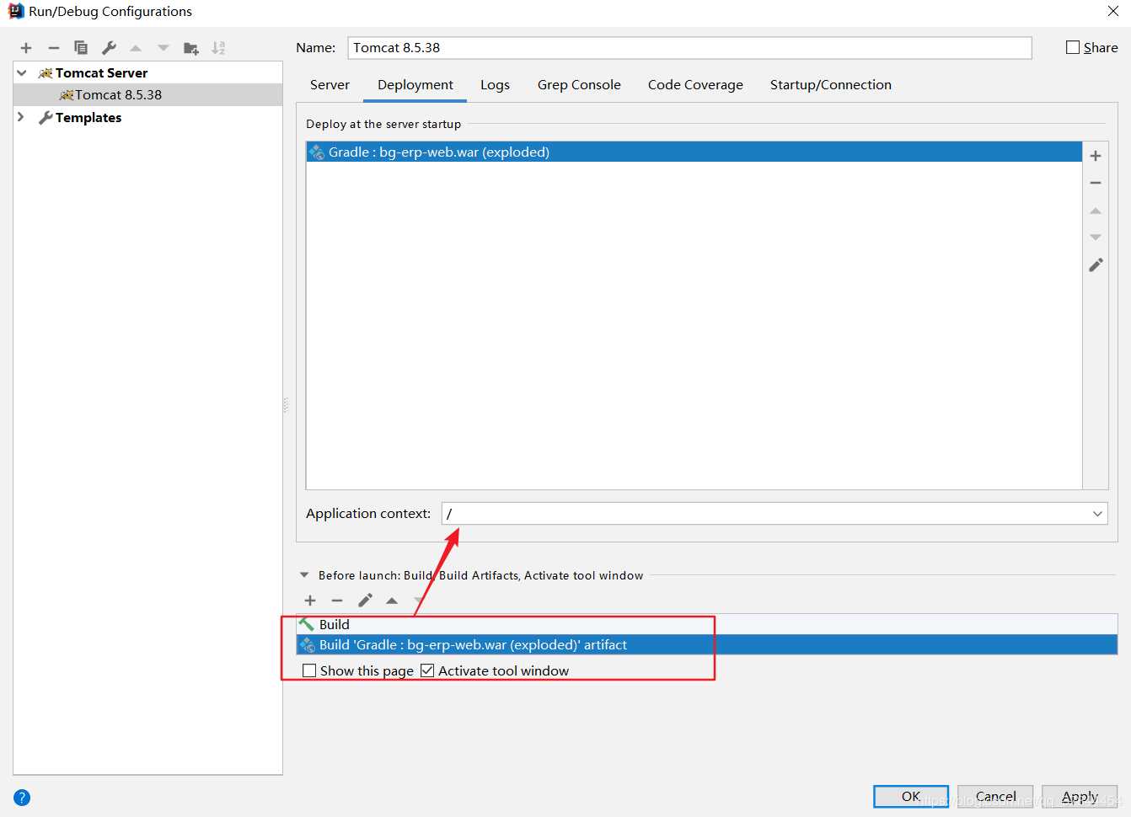
Task: Select Tomcat 8.5.38 in configuration tree
Action: (148, 95)
